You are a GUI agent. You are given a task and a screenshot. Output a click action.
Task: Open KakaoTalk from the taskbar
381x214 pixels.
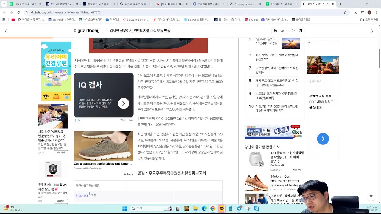(x=221, y=209)
